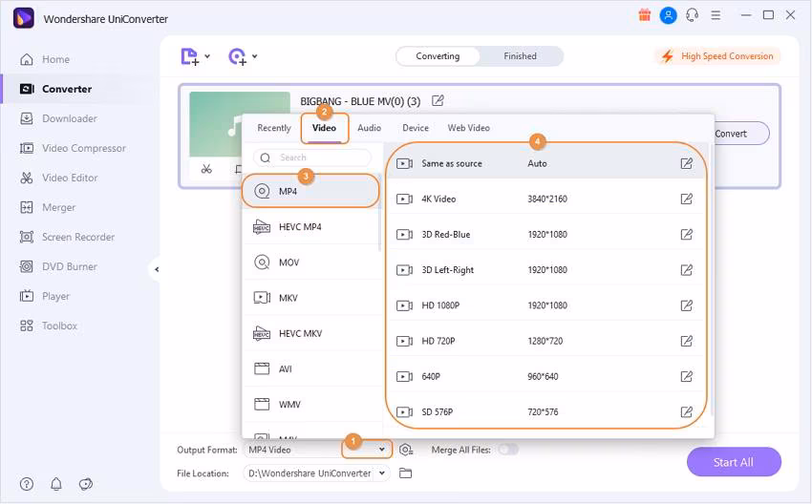
Task: Open the notifications bell icon
Action: [56, 484]
